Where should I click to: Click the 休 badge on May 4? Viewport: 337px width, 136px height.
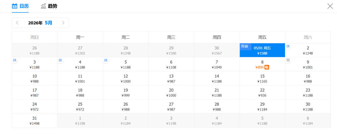60,60
